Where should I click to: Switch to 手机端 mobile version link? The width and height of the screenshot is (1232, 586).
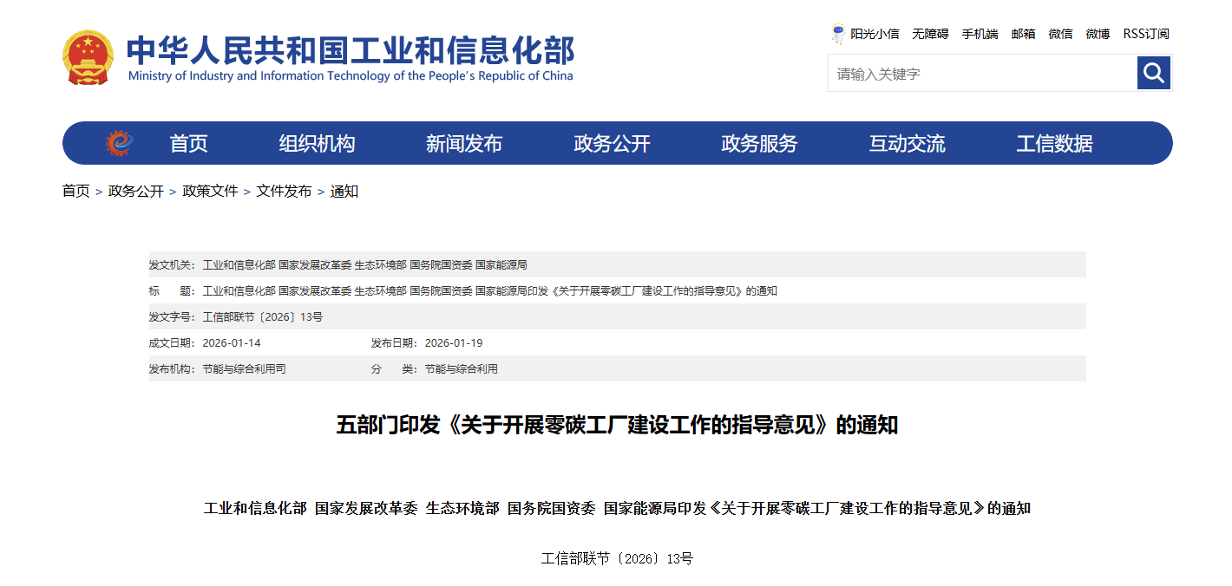980,34
